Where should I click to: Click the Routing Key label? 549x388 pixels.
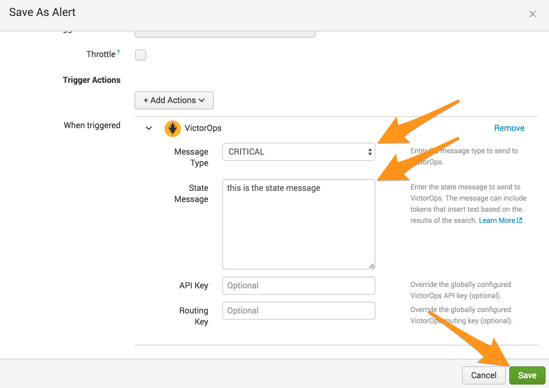[194, 316]
